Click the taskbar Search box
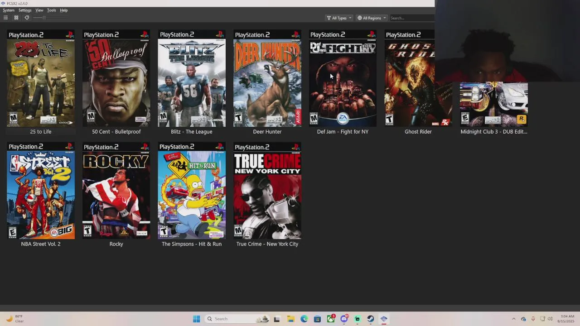This screenshot has width=580, height=326. click(x=237, y=319)
